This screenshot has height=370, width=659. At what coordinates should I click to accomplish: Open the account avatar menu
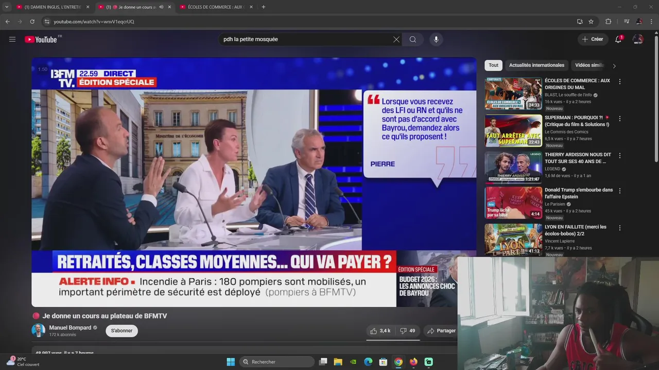[638, 39]
